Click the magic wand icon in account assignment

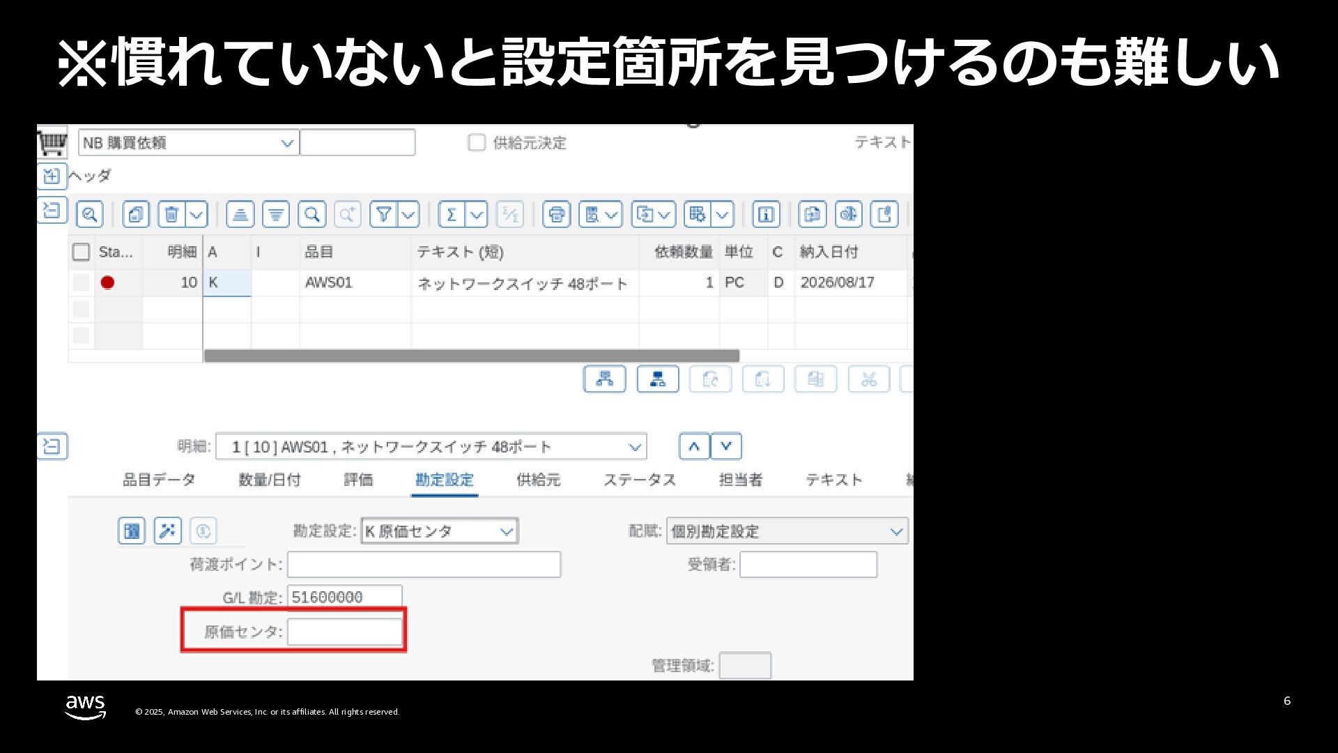coord(168,531)
